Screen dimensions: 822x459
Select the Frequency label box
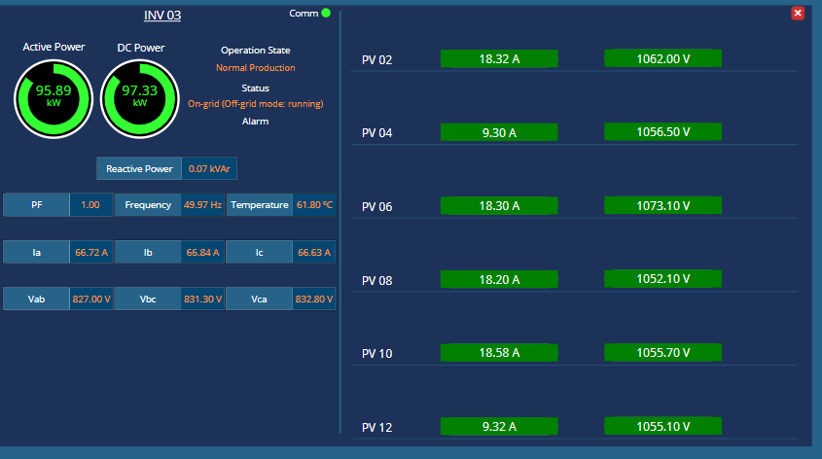click(x=148, y=205)
